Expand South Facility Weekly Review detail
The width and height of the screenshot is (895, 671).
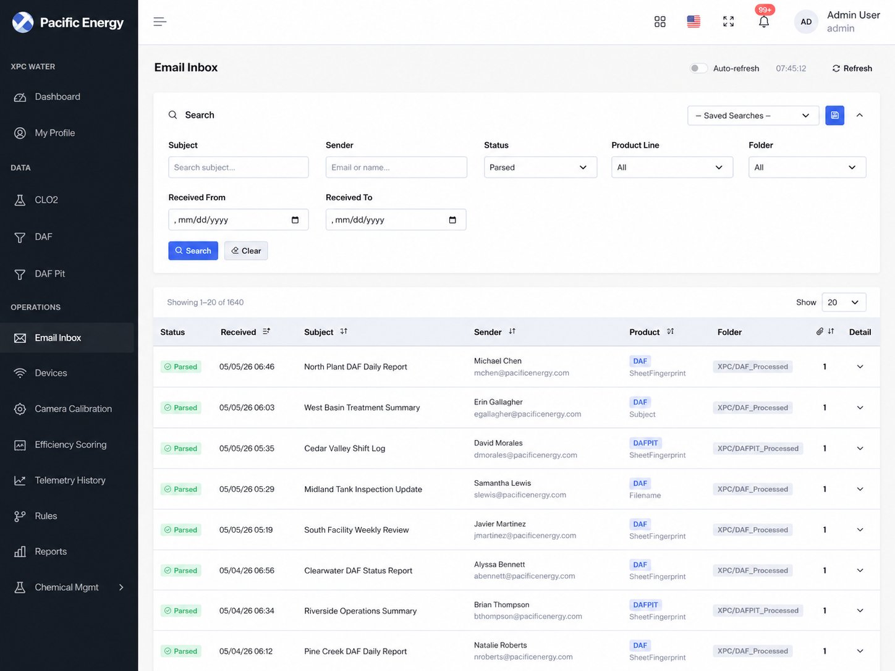(x=860, y=530)
